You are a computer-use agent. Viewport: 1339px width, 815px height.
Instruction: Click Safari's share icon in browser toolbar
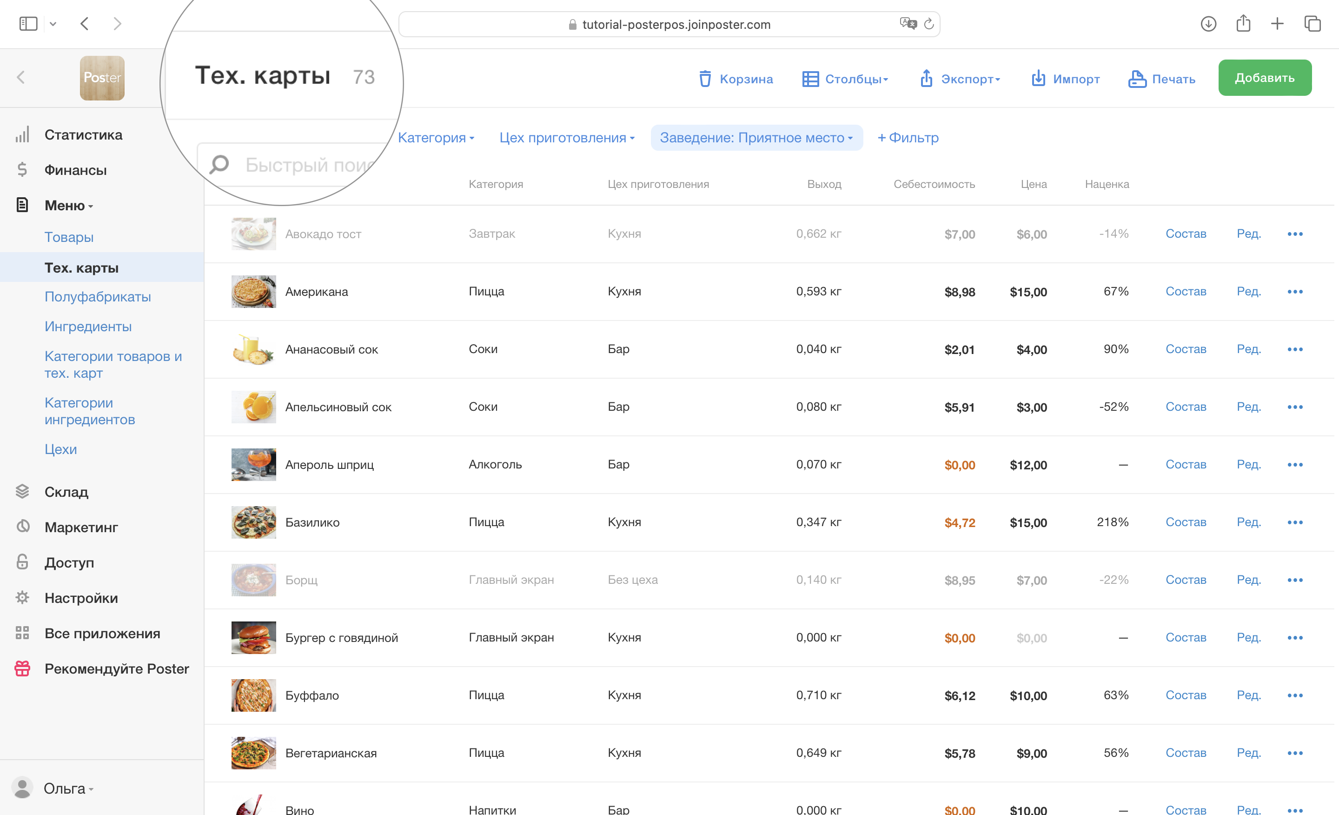1243,24
